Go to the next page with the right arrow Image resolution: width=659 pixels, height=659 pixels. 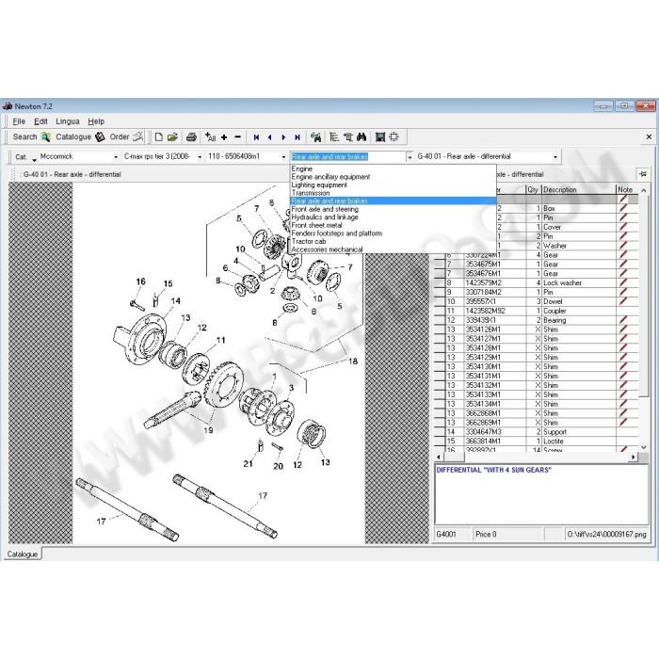pos(283,137)
